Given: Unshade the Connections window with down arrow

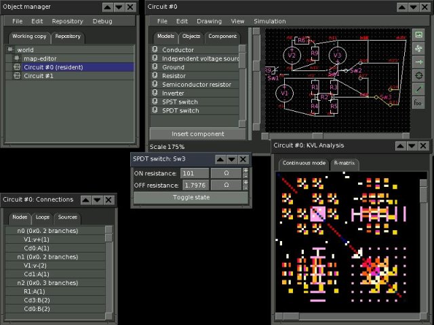Looking at the screenshot, I should coord(97,200).
